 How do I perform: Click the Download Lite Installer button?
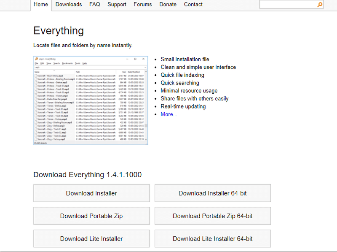91,238
